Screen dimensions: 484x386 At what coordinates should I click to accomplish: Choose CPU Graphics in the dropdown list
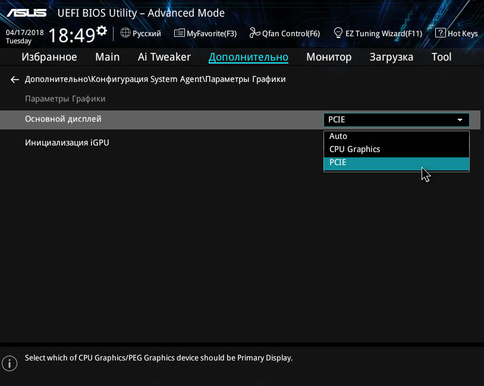[397, 149]
